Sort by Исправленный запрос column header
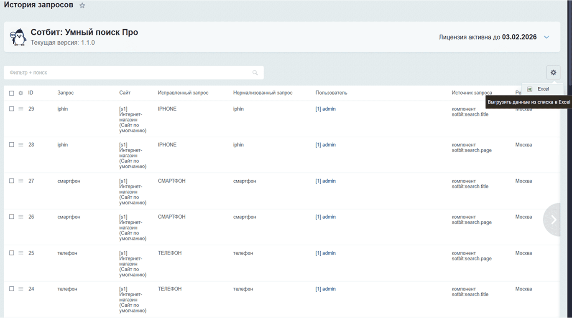 point(183,93)
